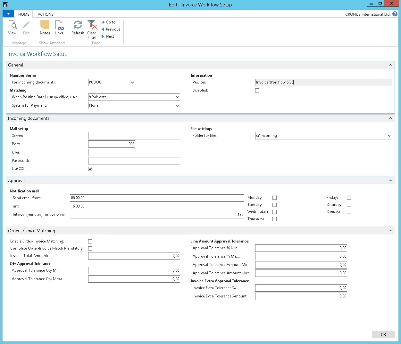Click the OK button
The image size is (401, 344).
point(383,334)
